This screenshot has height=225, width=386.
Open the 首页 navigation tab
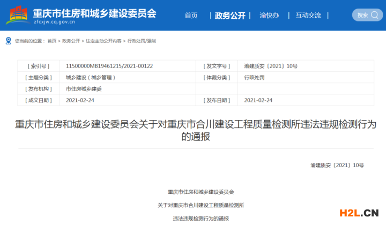click(x=191, y=16)
